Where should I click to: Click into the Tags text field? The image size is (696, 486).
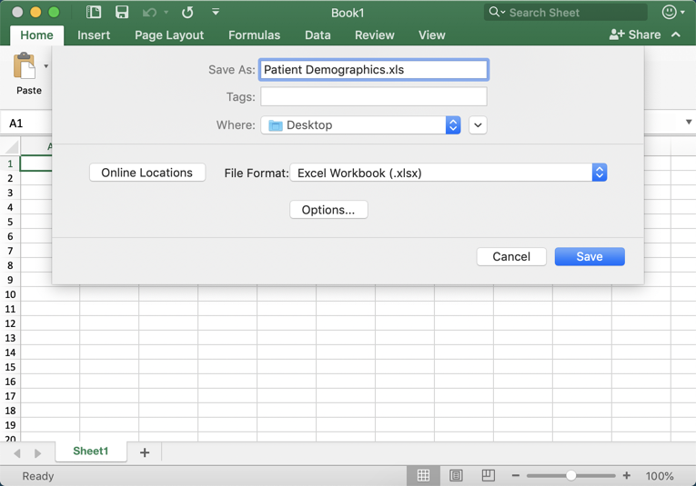coord(373,96)
